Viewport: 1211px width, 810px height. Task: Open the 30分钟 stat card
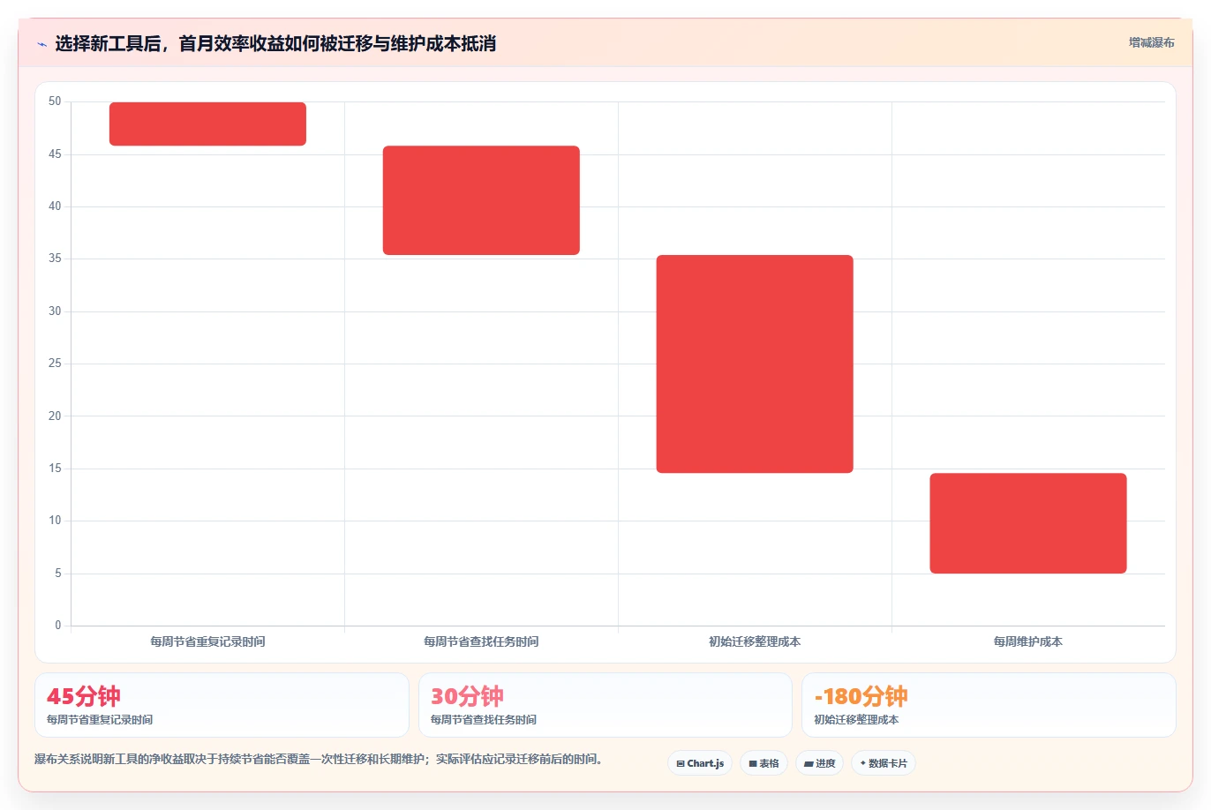(605, 705)
